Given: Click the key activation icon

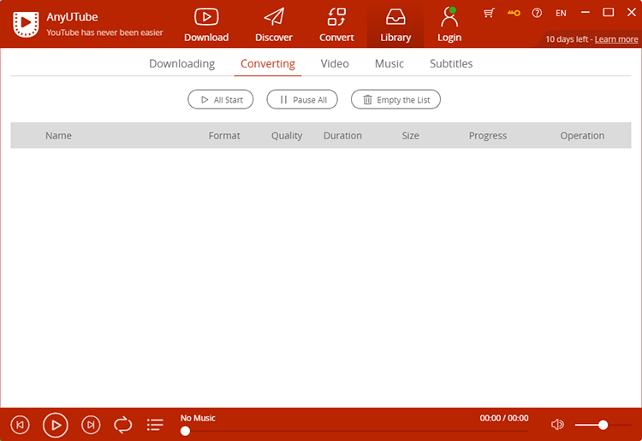Looking at the screenshot, I should (514, 13).
